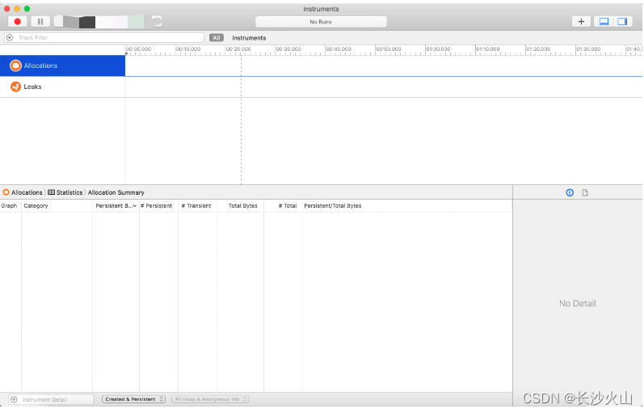Click the 01:00.000 mark on timeline ruler

pyautogui.click(x=438, y=49)
